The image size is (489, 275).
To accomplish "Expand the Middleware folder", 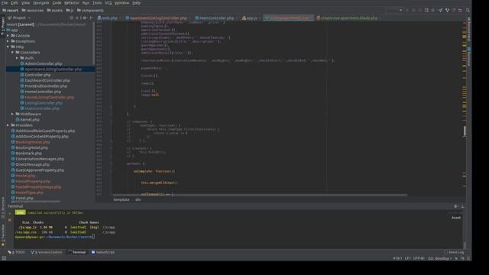I will (x=12, y=114).
